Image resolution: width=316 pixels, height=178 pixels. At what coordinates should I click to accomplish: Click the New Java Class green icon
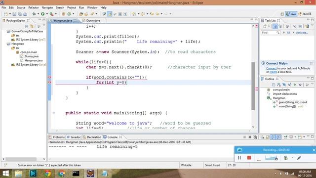click(x=69, y=14)
